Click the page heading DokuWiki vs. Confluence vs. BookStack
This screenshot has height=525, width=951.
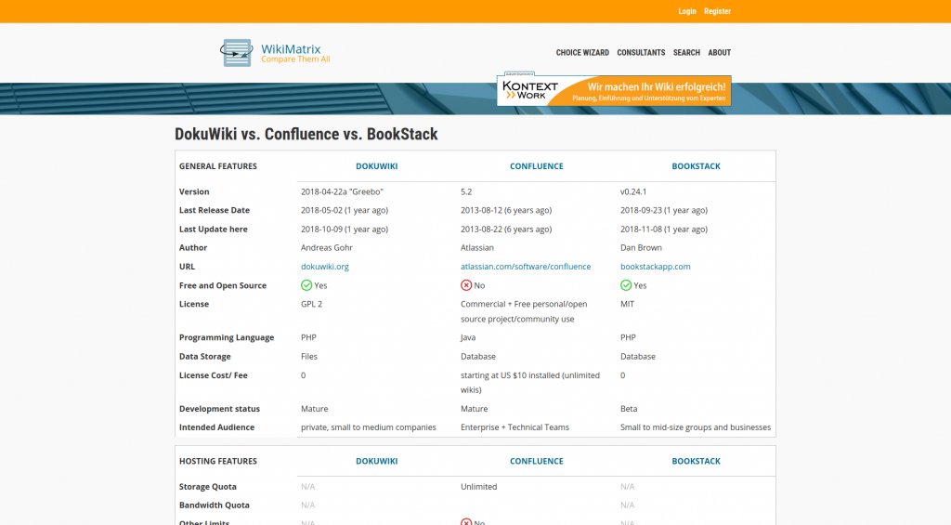point(306,134)
